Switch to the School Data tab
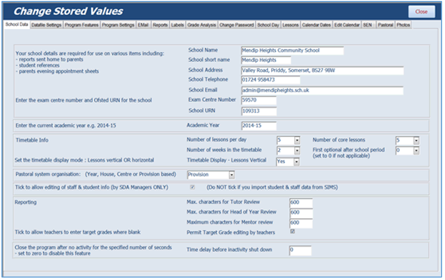Viewport: 445px width, 280px height. (17, 25)
